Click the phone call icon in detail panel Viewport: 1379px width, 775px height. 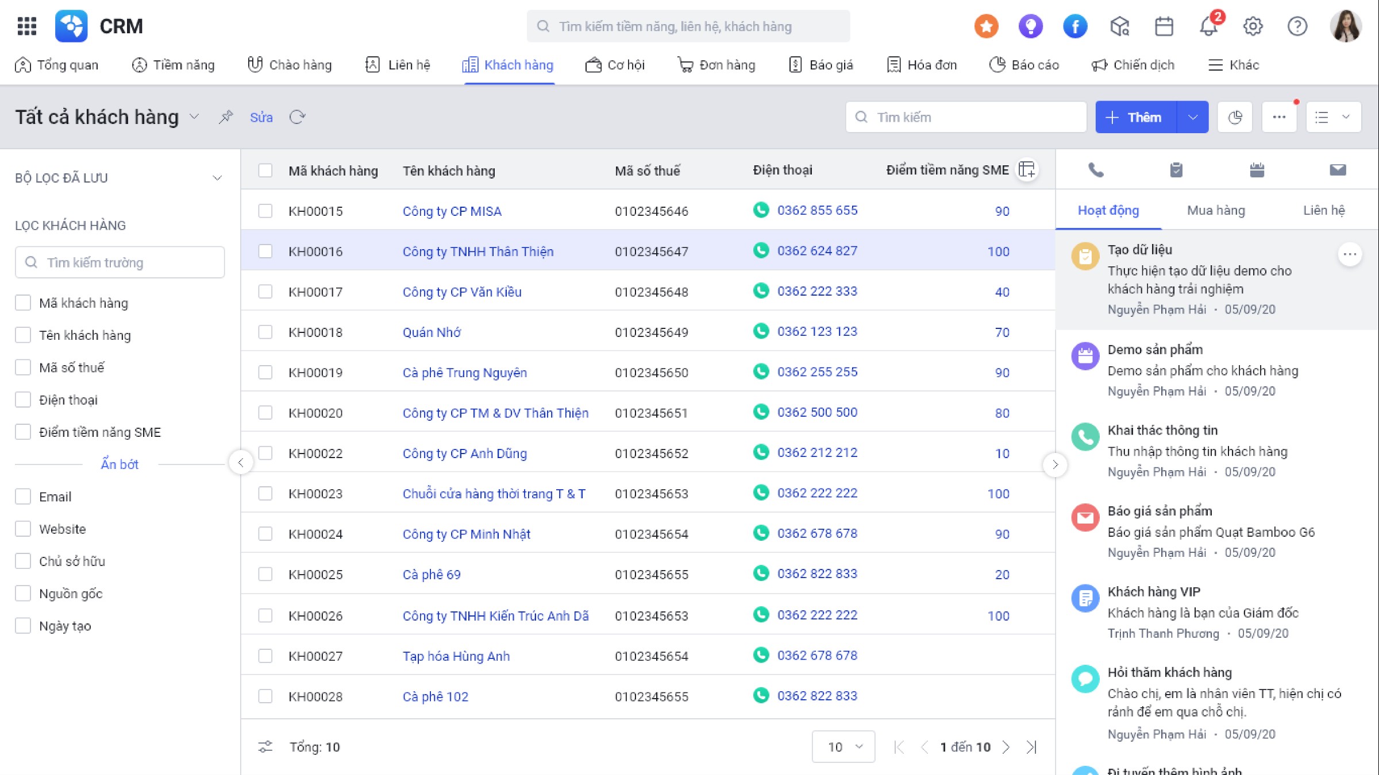point(1096,170)
